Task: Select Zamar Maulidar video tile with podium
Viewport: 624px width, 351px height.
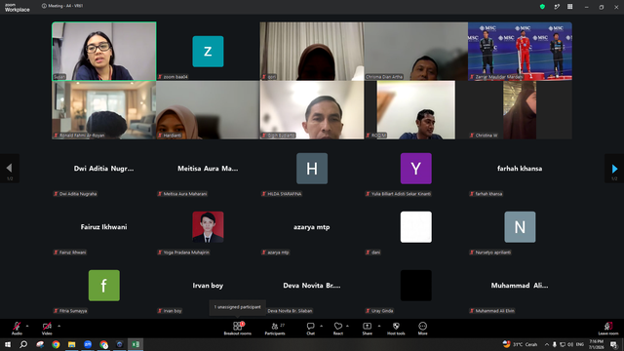Action: (520, 52)
